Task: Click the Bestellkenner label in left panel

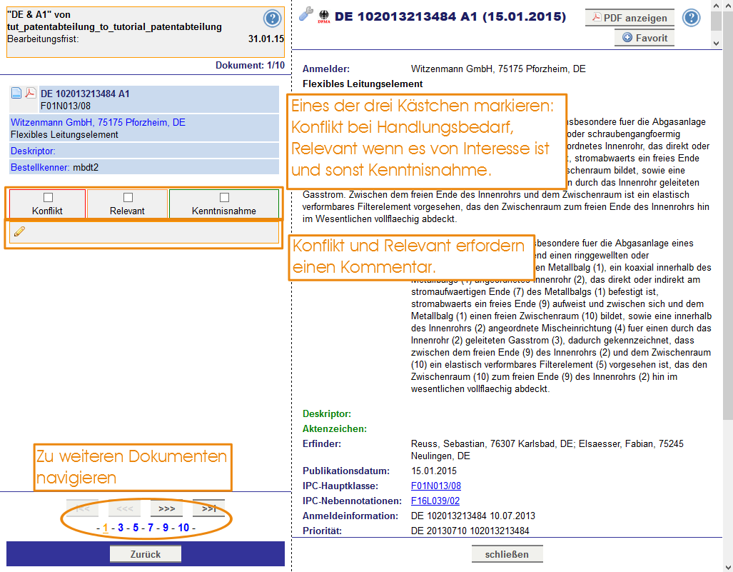Action: pos(40,167)
